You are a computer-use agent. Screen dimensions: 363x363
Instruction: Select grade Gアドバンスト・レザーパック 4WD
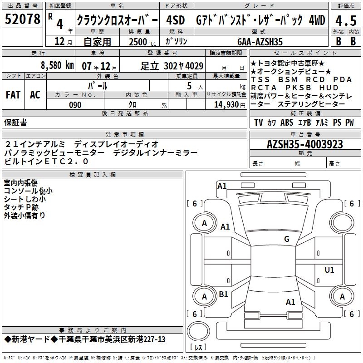(x=260, y=20)
